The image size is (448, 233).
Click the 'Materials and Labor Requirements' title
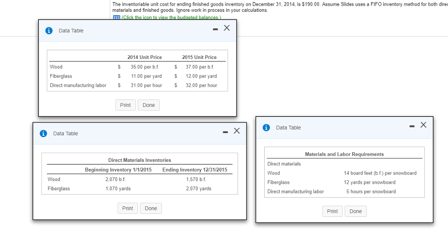pos(344,154)
